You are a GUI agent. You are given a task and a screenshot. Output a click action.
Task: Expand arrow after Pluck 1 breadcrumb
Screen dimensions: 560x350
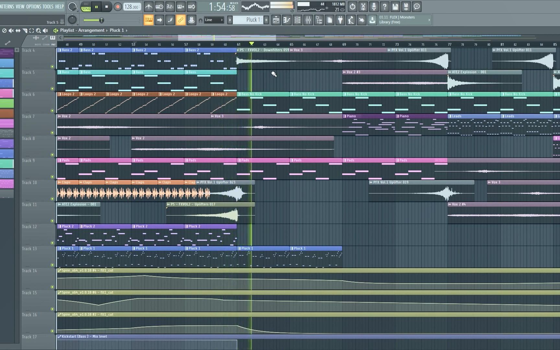(127, 30)
